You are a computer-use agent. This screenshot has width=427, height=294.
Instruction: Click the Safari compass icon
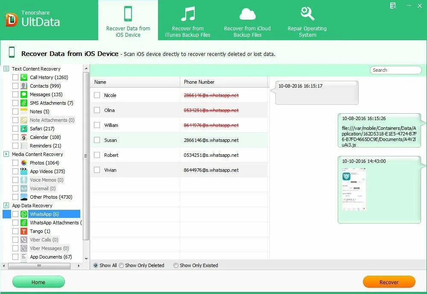click(24, 129)
